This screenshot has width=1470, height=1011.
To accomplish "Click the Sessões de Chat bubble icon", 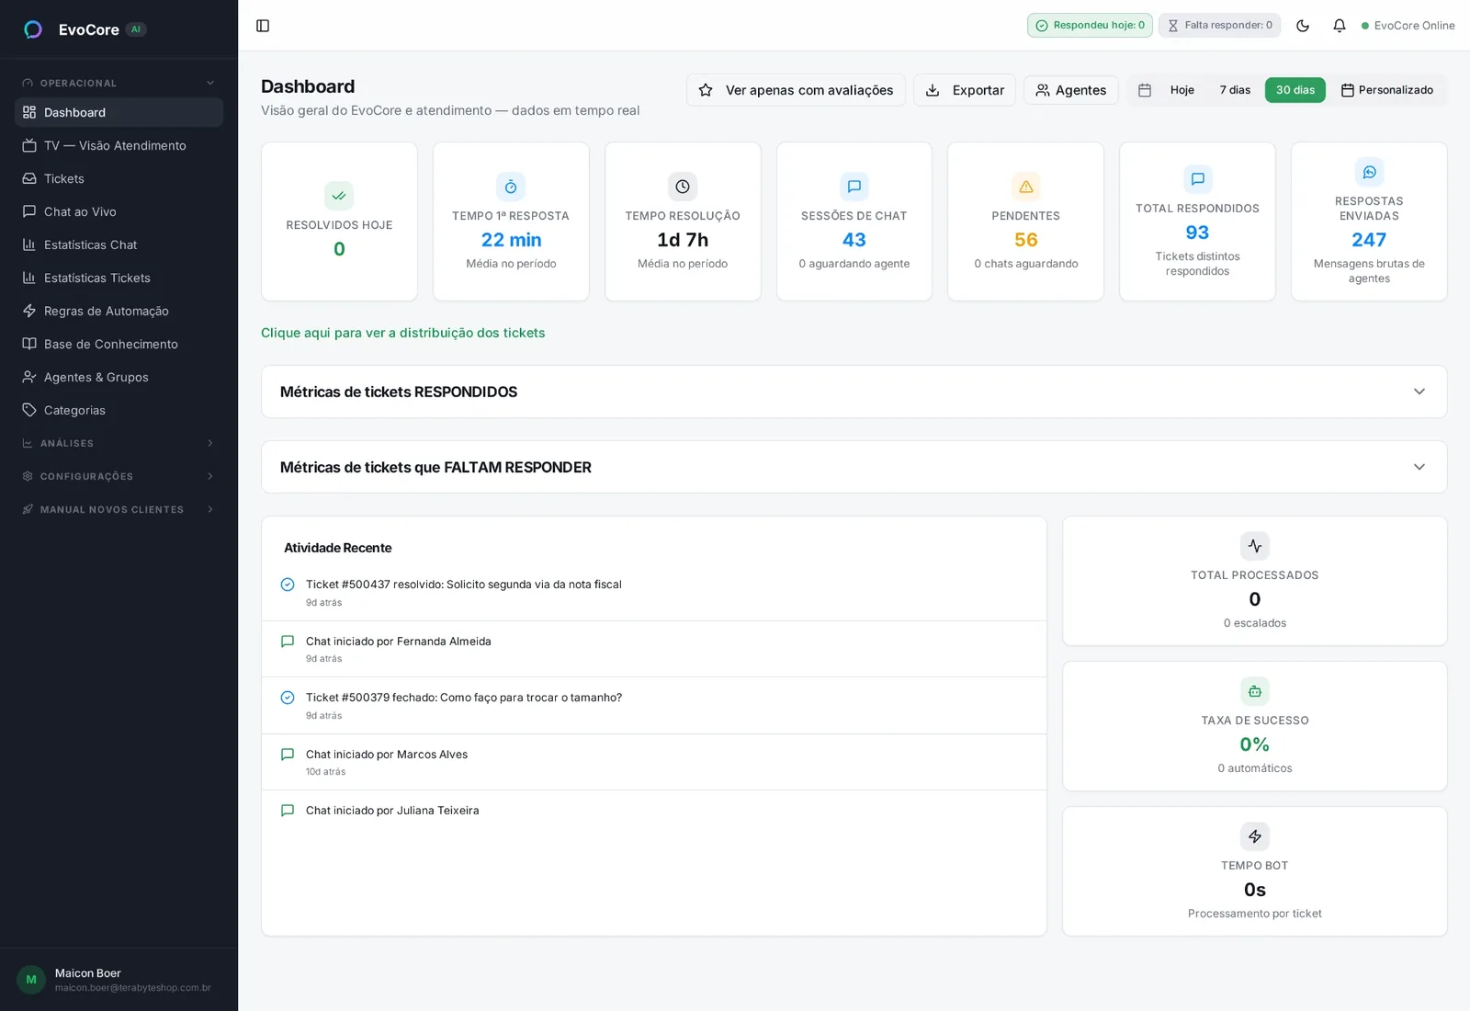I will [x=854, y=187].
